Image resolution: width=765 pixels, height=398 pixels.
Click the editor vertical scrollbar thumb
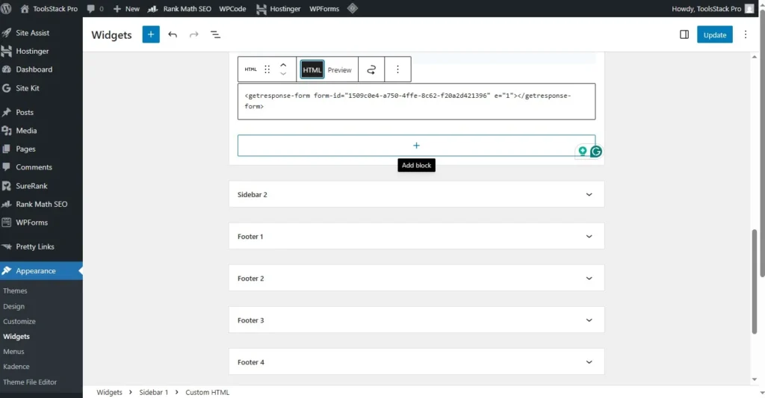pos(755,281)
